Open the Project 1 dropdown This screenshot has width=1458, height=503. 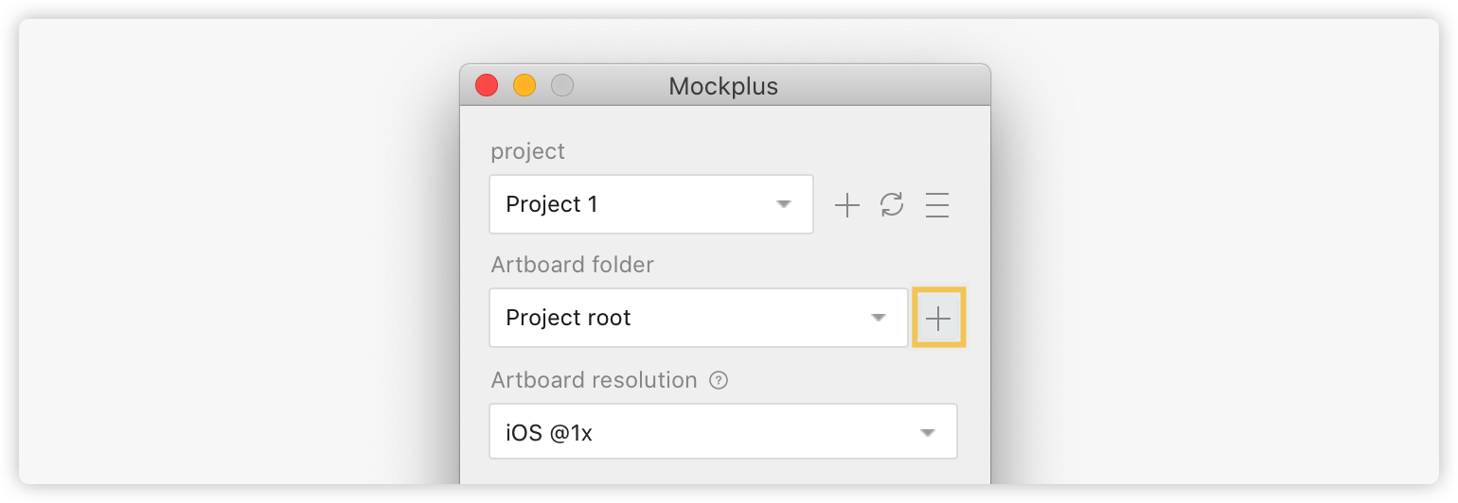pyautogui.click(x=651, y=204)
